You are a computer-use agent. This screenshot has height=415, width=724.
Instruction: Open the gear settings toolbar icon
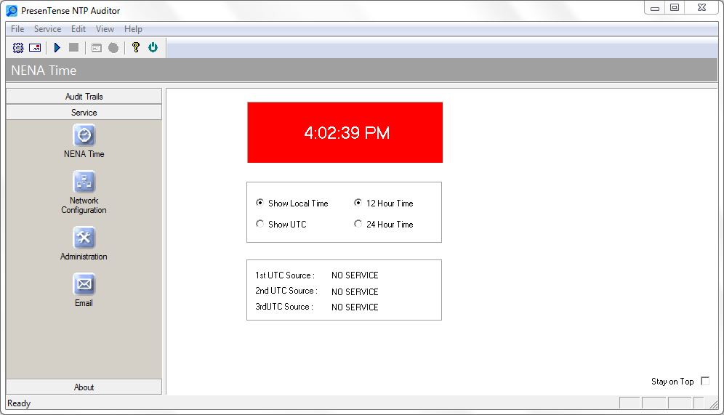pyautogui.click(x=18, y=47)
